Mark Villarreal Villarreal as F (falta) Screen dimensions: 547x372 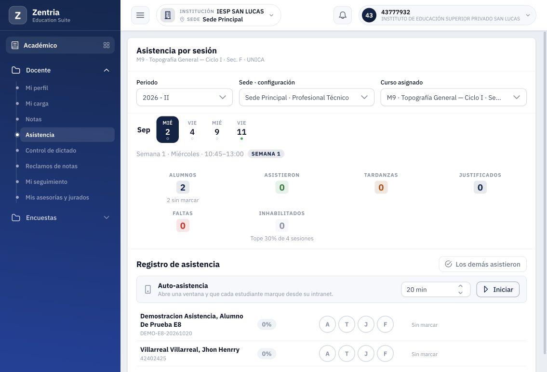(385, 354)
